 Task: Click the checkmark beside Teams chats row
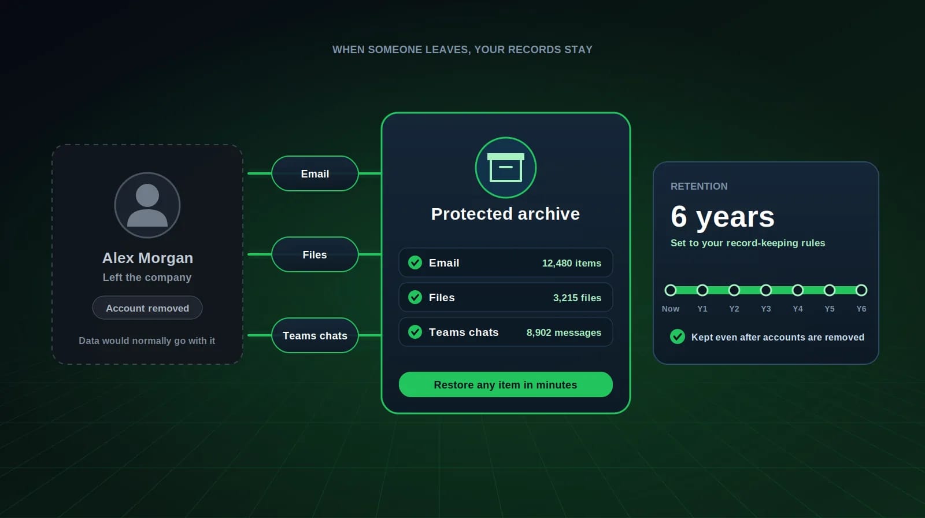(415, 332)
